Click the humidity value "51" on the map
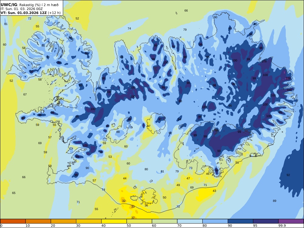Screen dimensions: 304x228 [237, 162]
